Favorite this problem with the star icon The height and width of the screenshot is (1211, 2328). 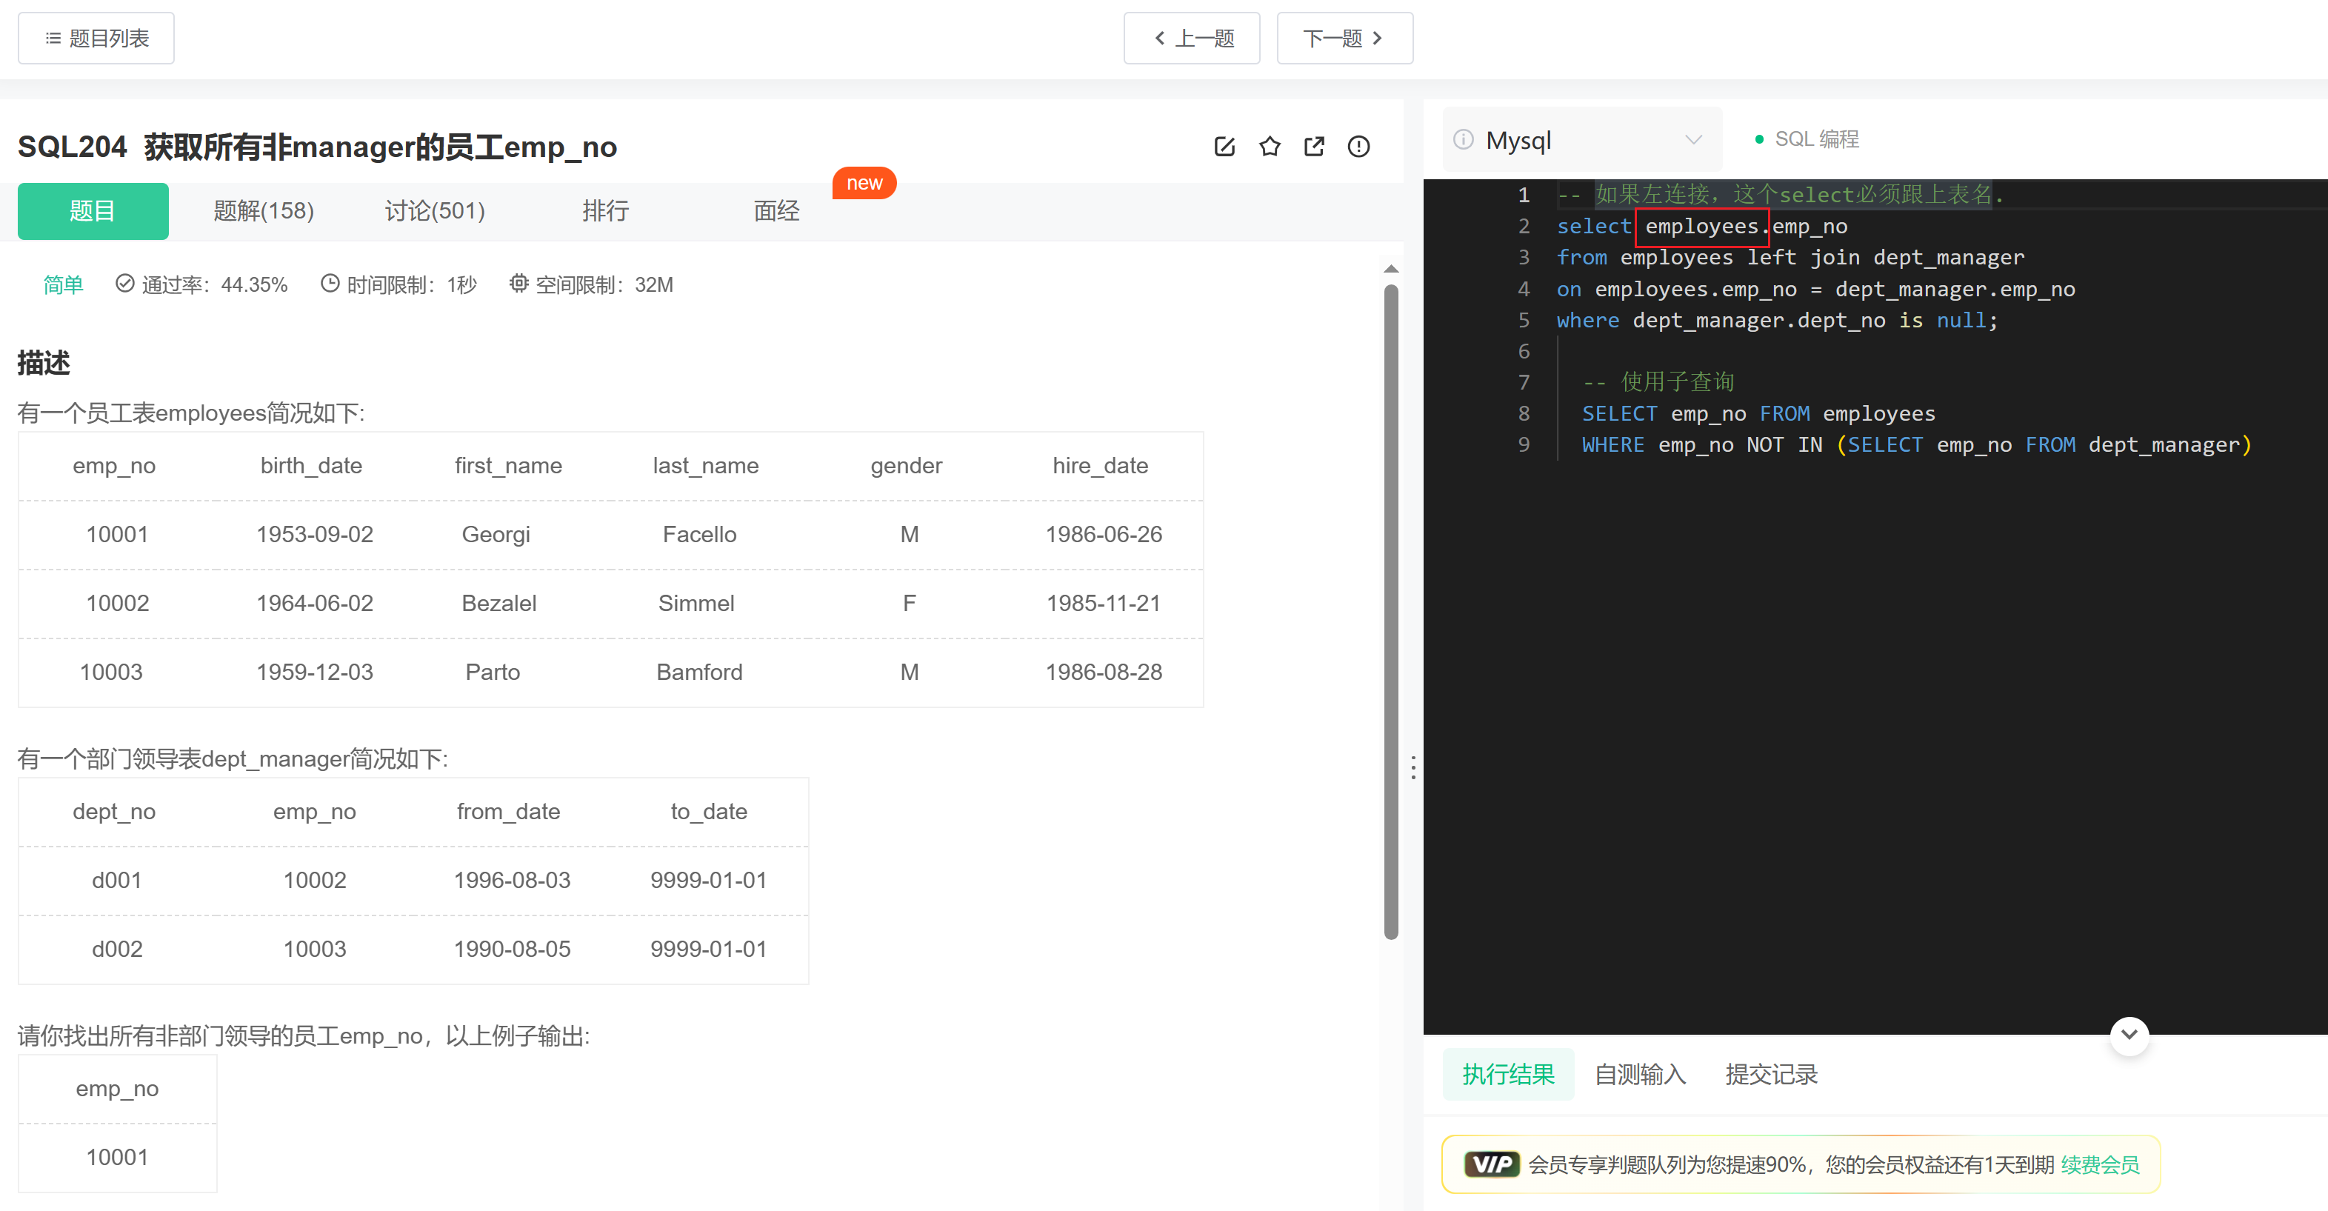1269,147
